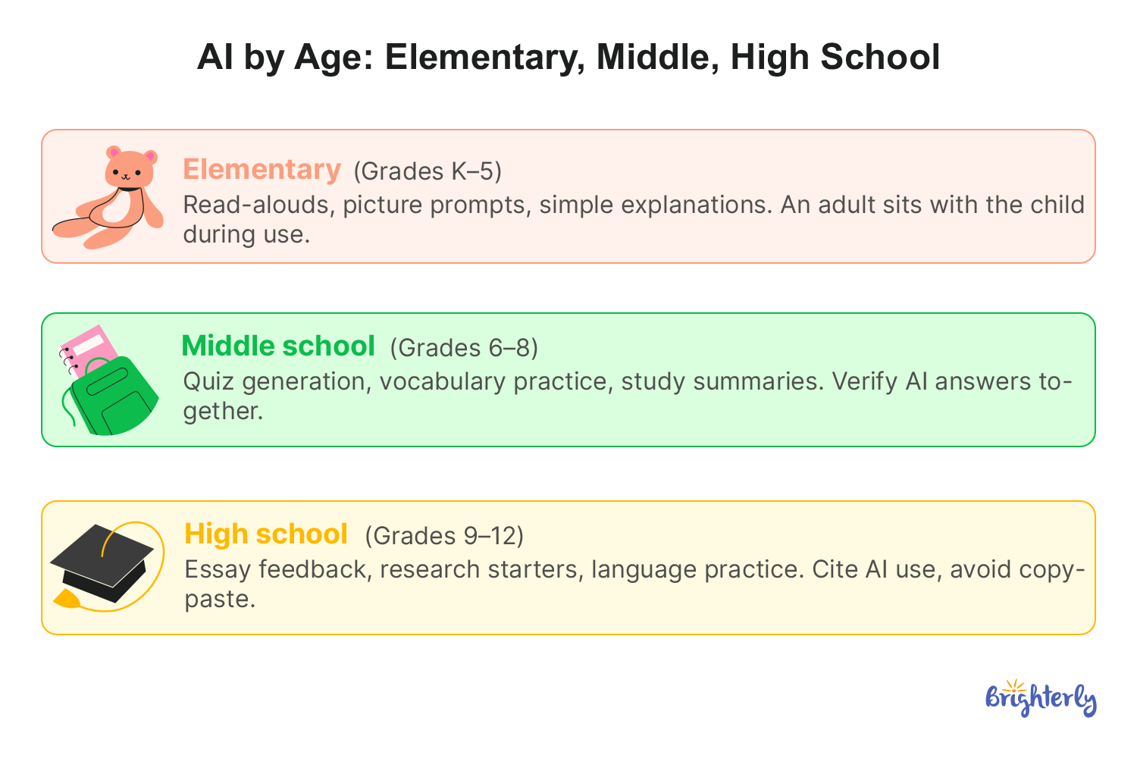Select the Elementary heading

tap(262, 169)
